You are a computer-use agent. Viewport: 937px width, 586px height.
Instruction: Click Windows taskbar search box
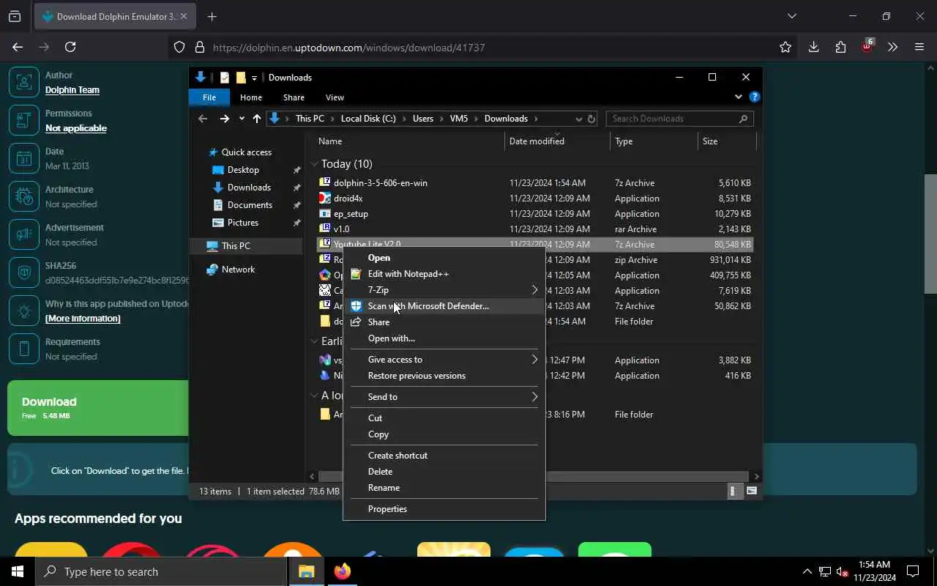point(161,571)
